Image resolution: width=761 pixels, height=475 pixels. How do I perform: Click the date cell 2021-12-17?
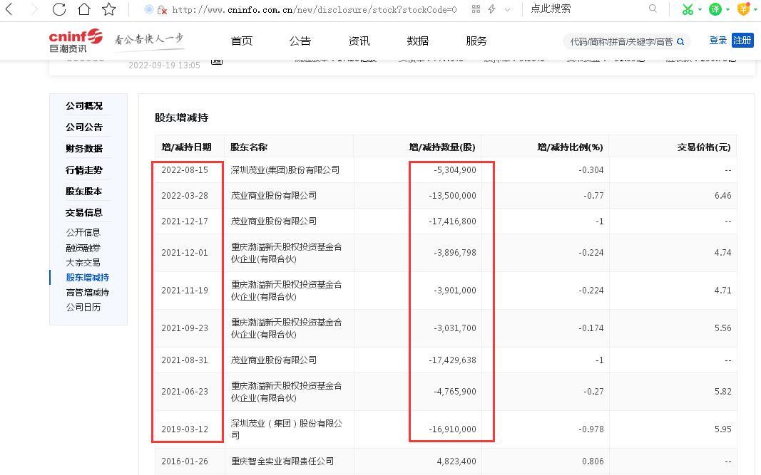[185, 221]
